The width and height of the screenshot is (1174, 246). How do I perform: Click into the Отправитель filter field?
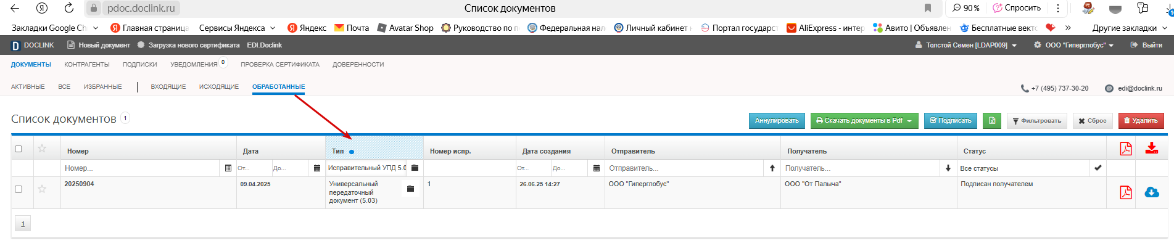coord(685,168)
